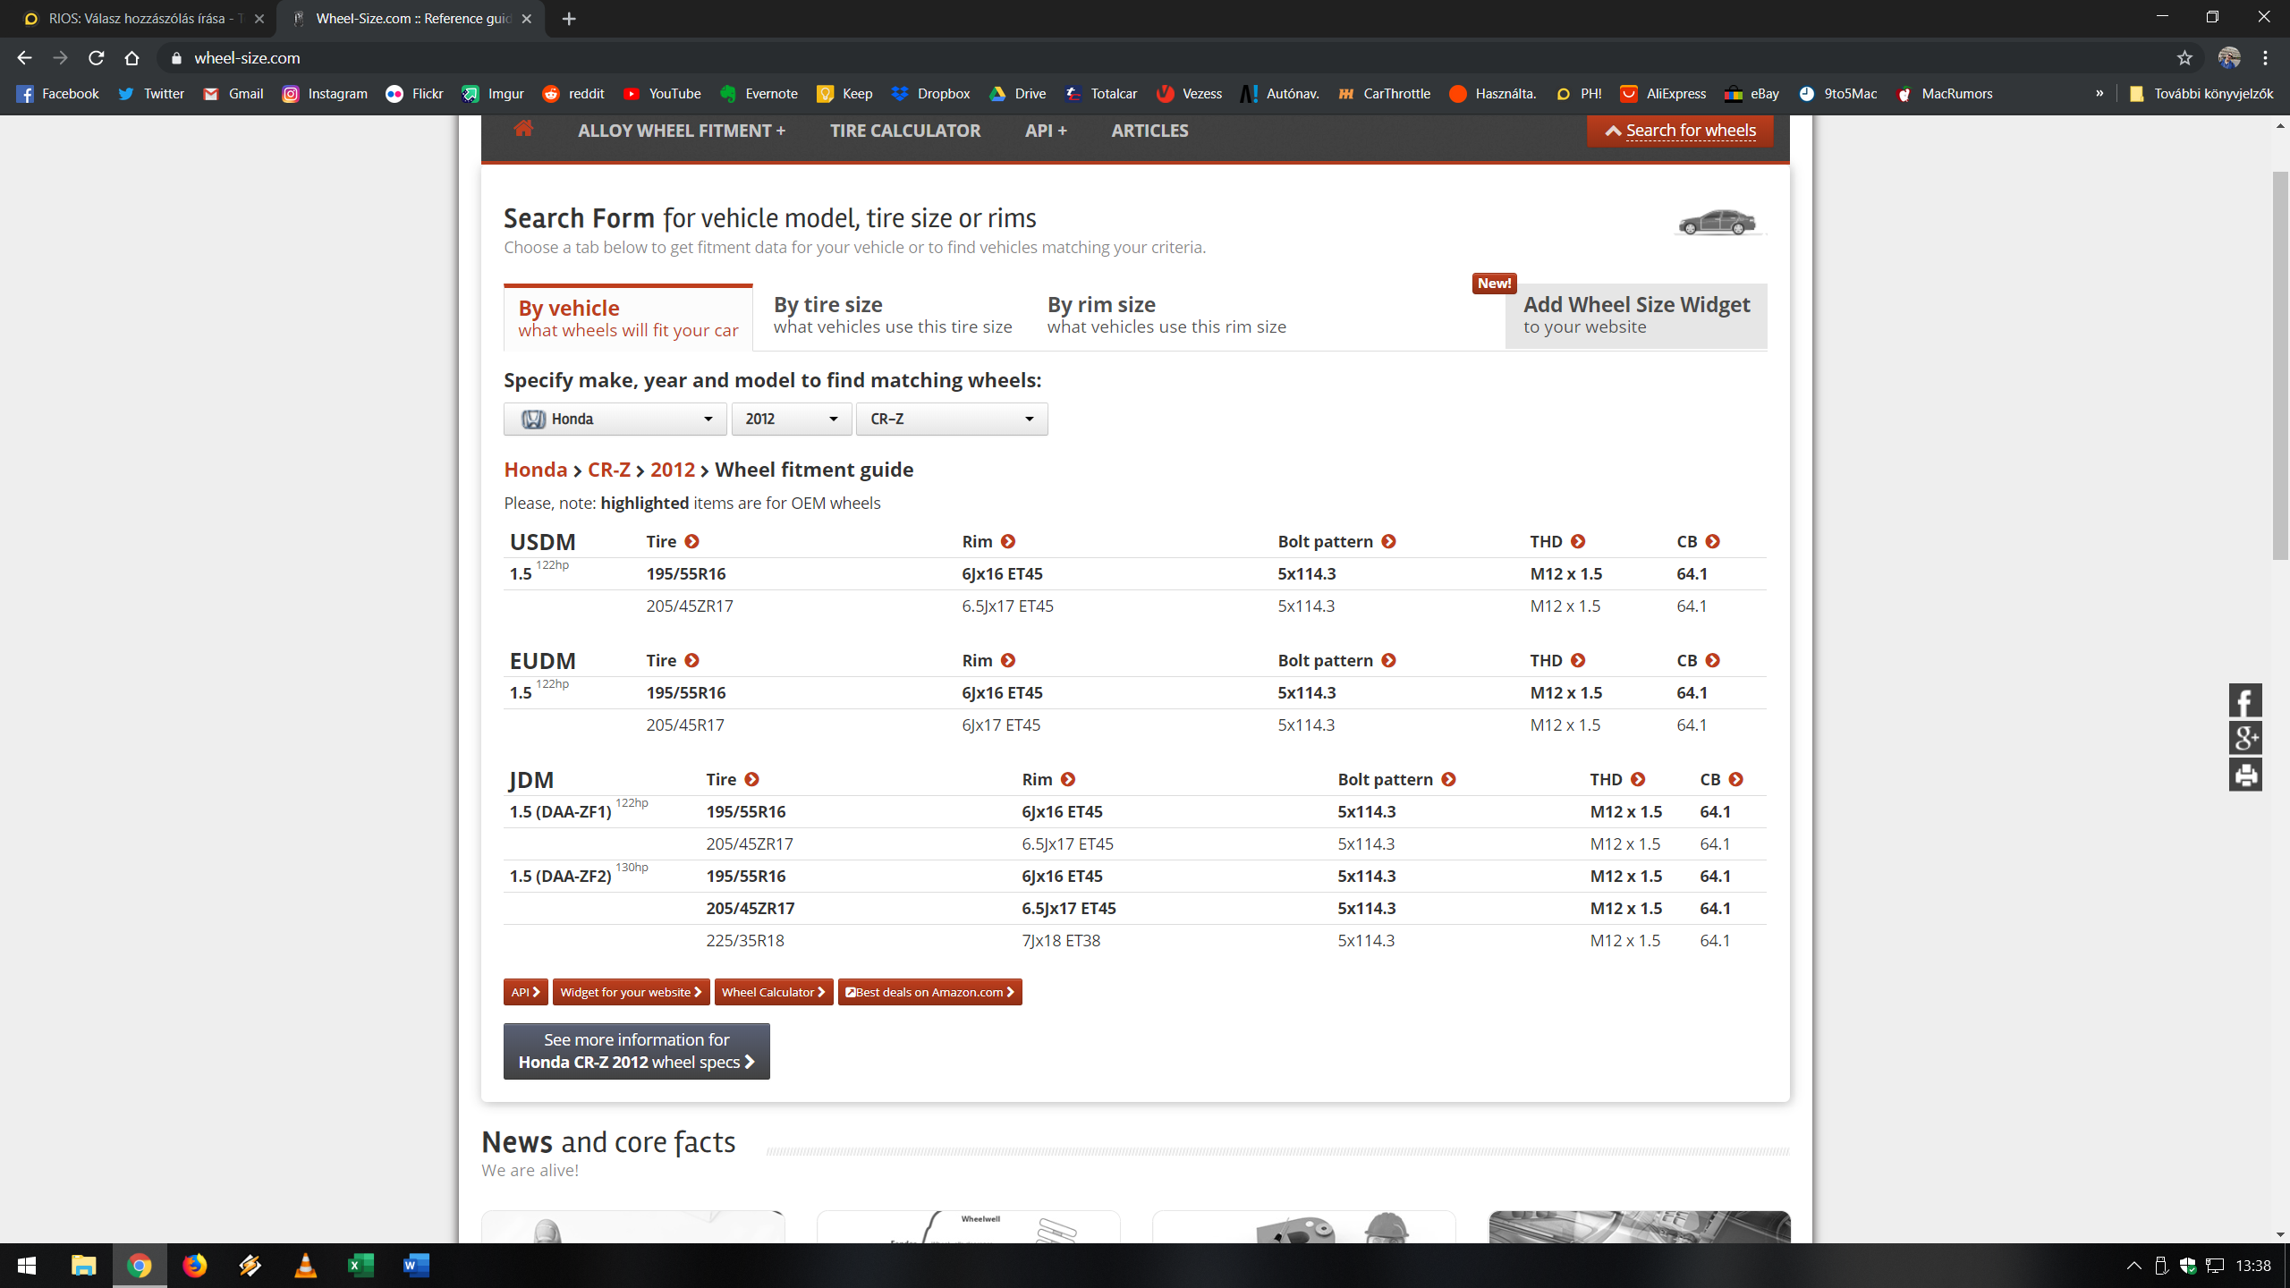2290x1288 pixels.
Task: Click the Wheel Calculator button
Action: tap(773, 992)
